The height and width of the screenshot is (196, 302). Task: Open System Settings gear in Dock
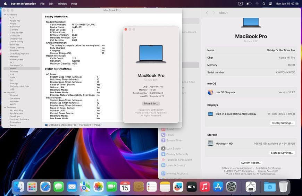point(232,187)
